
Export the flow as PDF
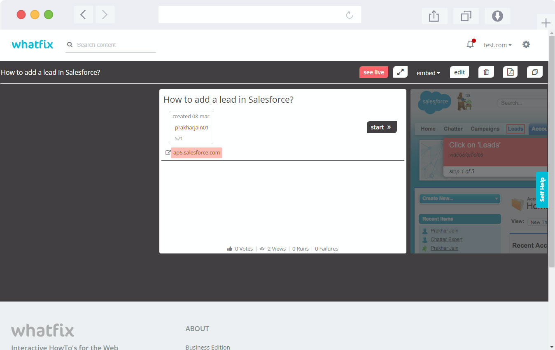[x=511, y=72]
